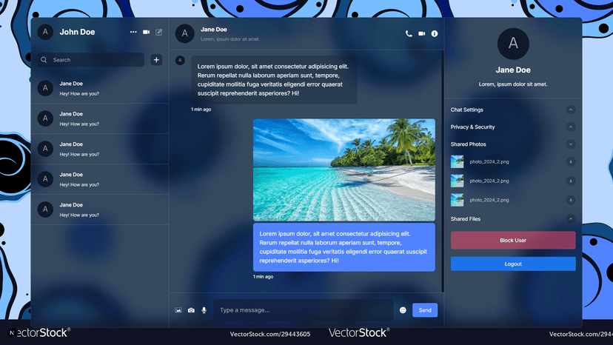
Task: Click the microphone icon
Action: (x=204, y=310)
